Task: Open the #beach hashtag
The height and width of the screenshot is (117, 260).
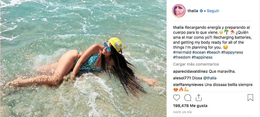Action: (213, 52)
